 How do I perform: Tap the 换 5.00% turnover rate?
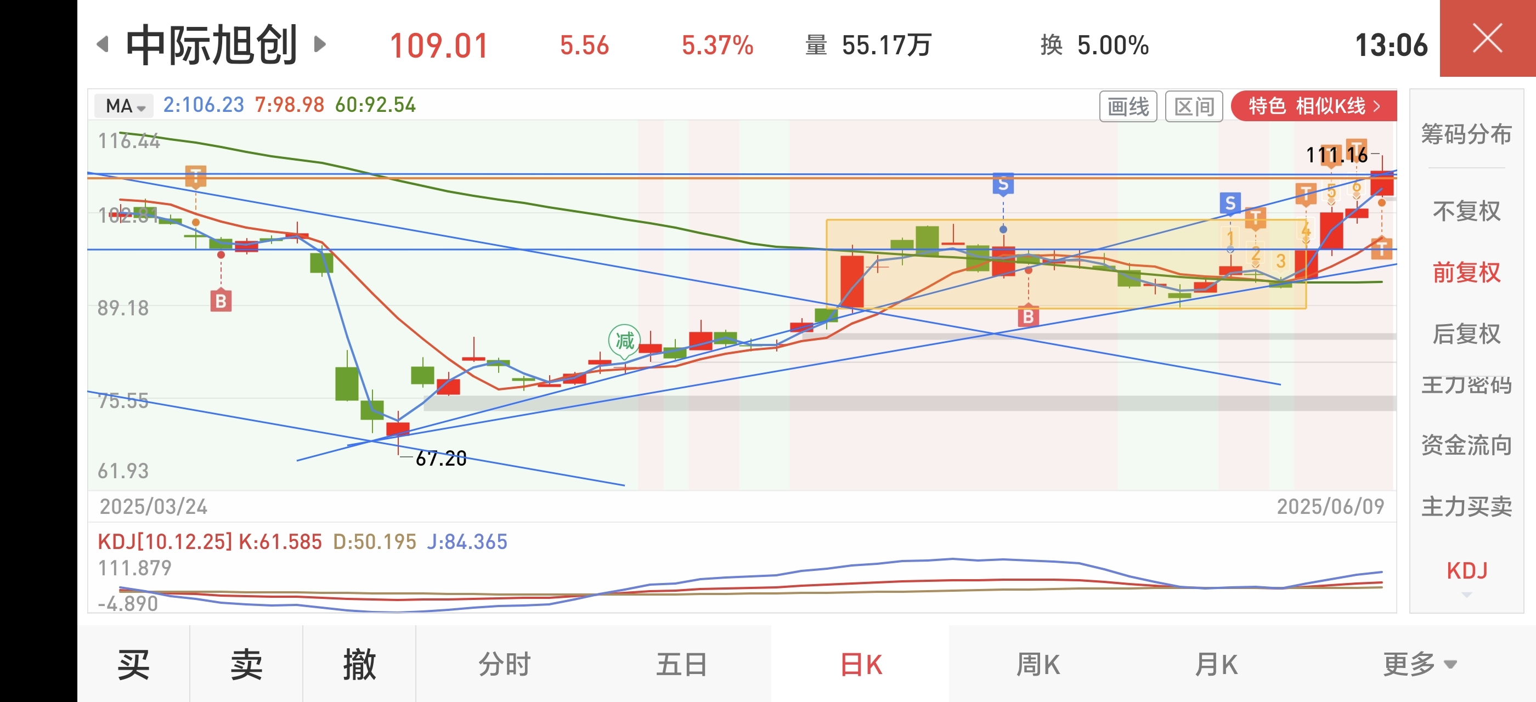[x=1095, y=46]
